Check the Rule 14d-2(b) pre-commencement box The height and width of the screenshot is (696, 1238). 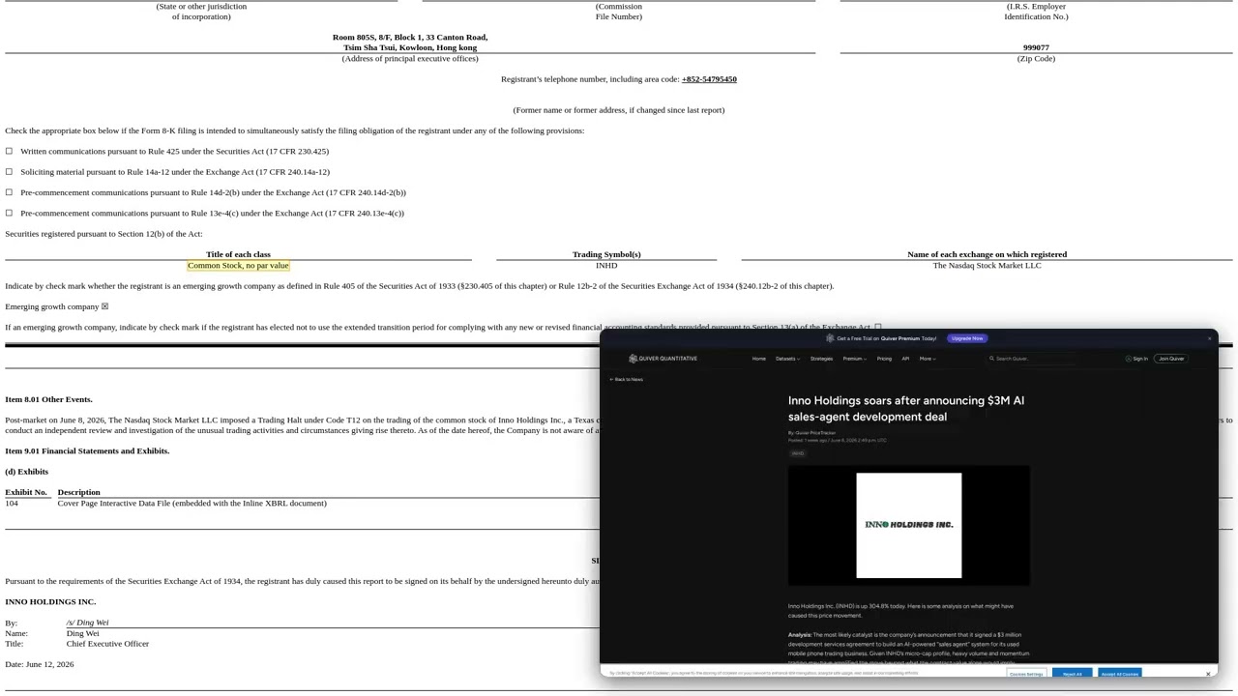9,192
